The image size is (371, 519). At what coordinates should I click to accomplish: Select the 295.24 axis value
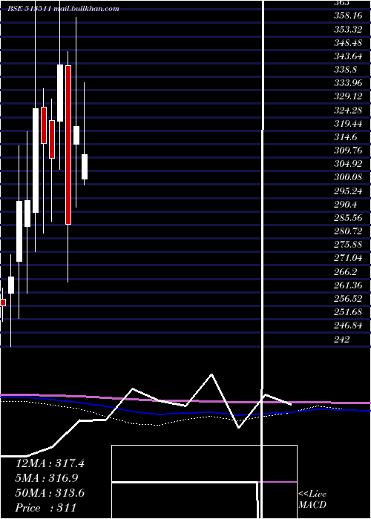click(347, 191)
